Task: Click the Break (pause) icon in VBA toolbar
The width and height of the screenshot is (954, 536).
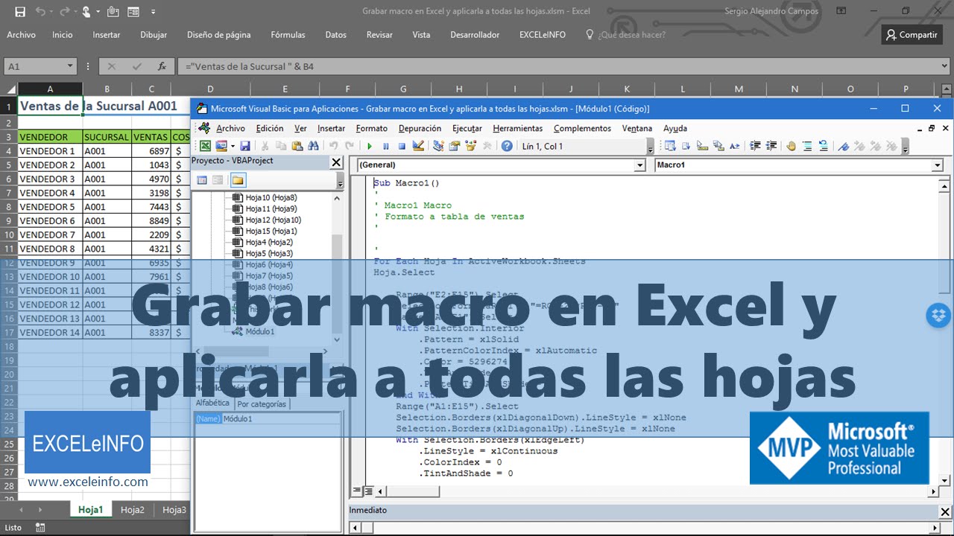Action: (385, 146)
